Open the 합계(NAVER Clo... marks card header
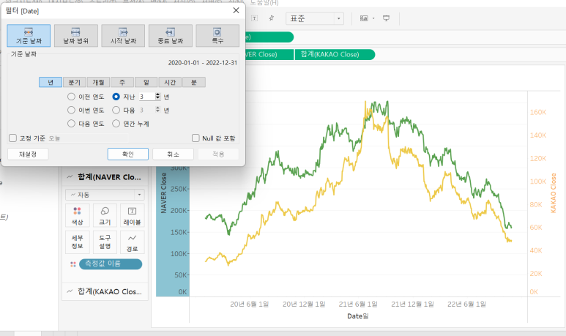The width and height of the screenshot is (566, 336). pyautogui.click(x=105, y=177)
